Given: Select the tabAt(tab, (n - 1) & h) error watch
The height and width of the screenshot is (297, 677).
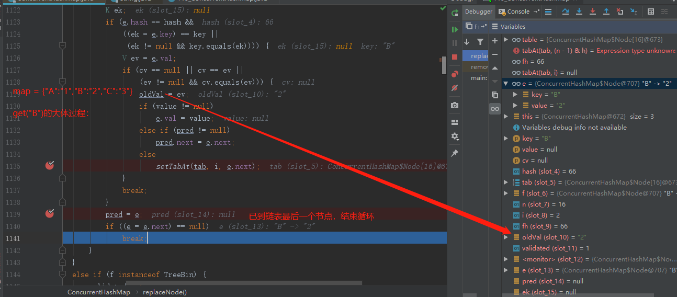Looking at the screenshot, I should coord(590,51).
